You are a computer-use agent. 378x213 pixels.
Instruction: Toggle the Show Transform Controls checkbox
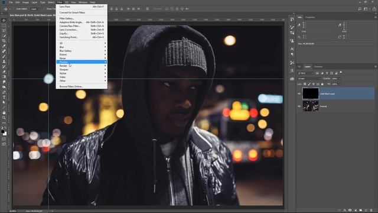(45, 9)
